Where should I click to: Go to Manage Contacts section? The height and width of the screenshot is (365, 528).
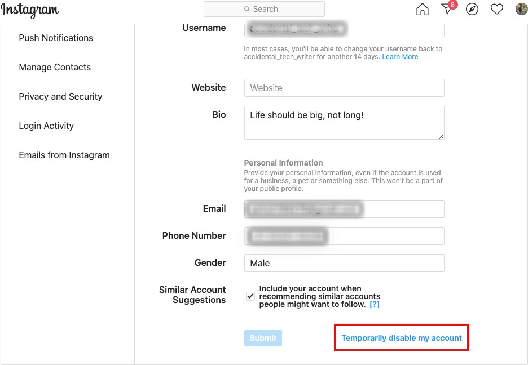(x=55, y=67)
